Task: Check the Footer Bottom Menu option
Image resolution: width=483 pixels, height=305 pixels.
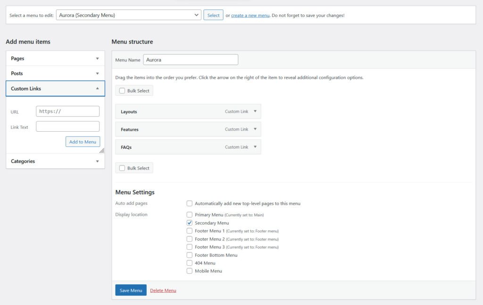Action: tap(189, 255)
